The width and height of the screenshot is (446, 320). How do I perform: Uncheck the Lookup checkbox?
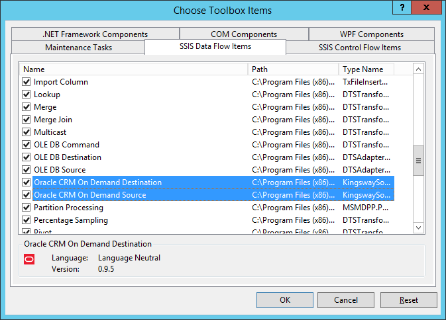[x=27, y=95]
